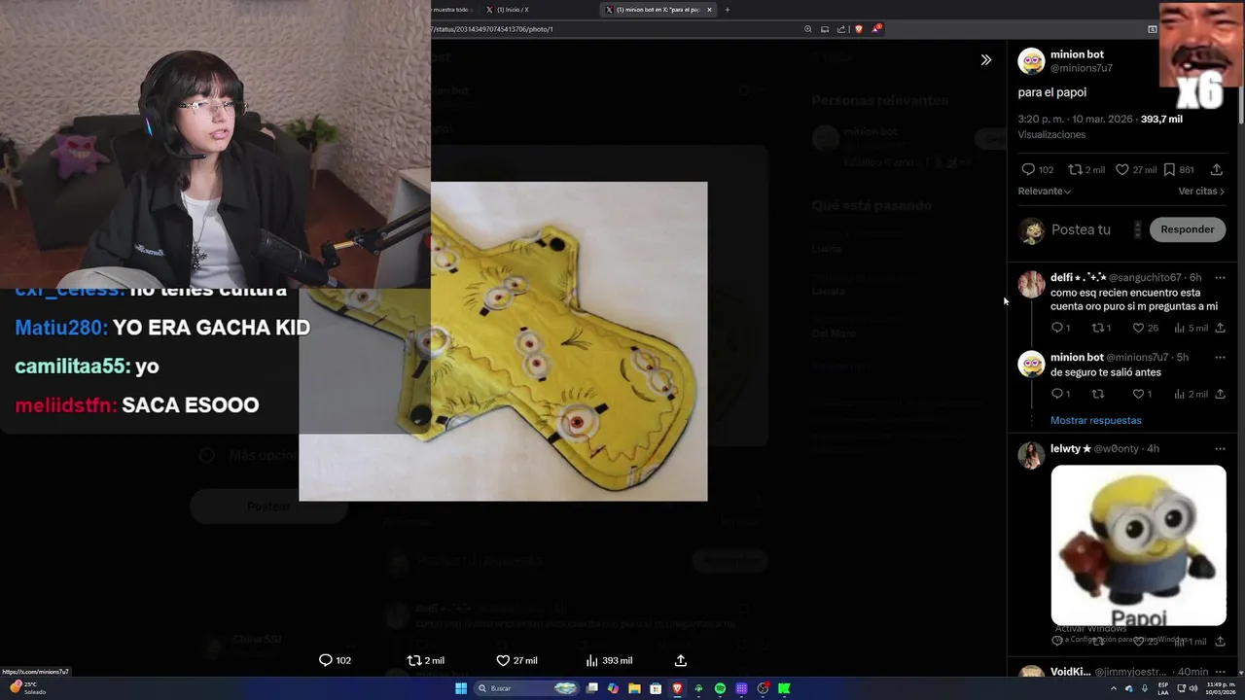
Task: Open more options for minion bot's reply
Action: tap(1220, 357)
